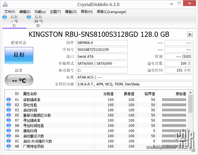This screenshot has width=198, height=155.
Task: Click status circle for attribute 03 启动时间
Action: (9, 110)
